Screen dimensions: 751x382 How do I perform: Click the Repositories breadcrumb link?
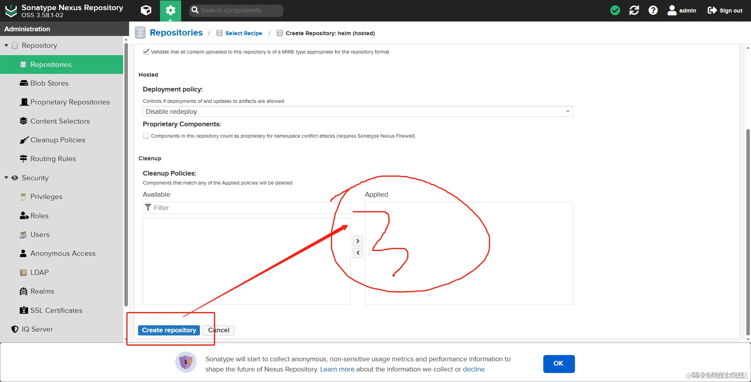[x=176, y=32]
